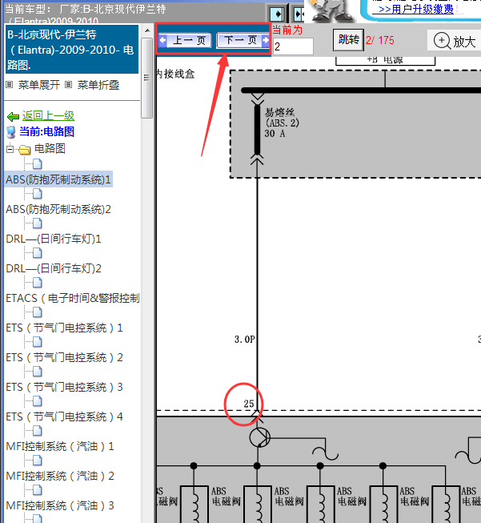This screenshot has height=523, width=481.
Task: Click the 易熔丝 (ABS.2) 30A label
Action: click(282, 123)
